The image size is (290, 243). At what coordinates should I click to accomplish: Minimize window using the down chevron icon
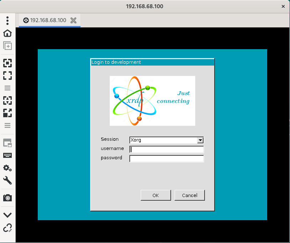(7, 215)
